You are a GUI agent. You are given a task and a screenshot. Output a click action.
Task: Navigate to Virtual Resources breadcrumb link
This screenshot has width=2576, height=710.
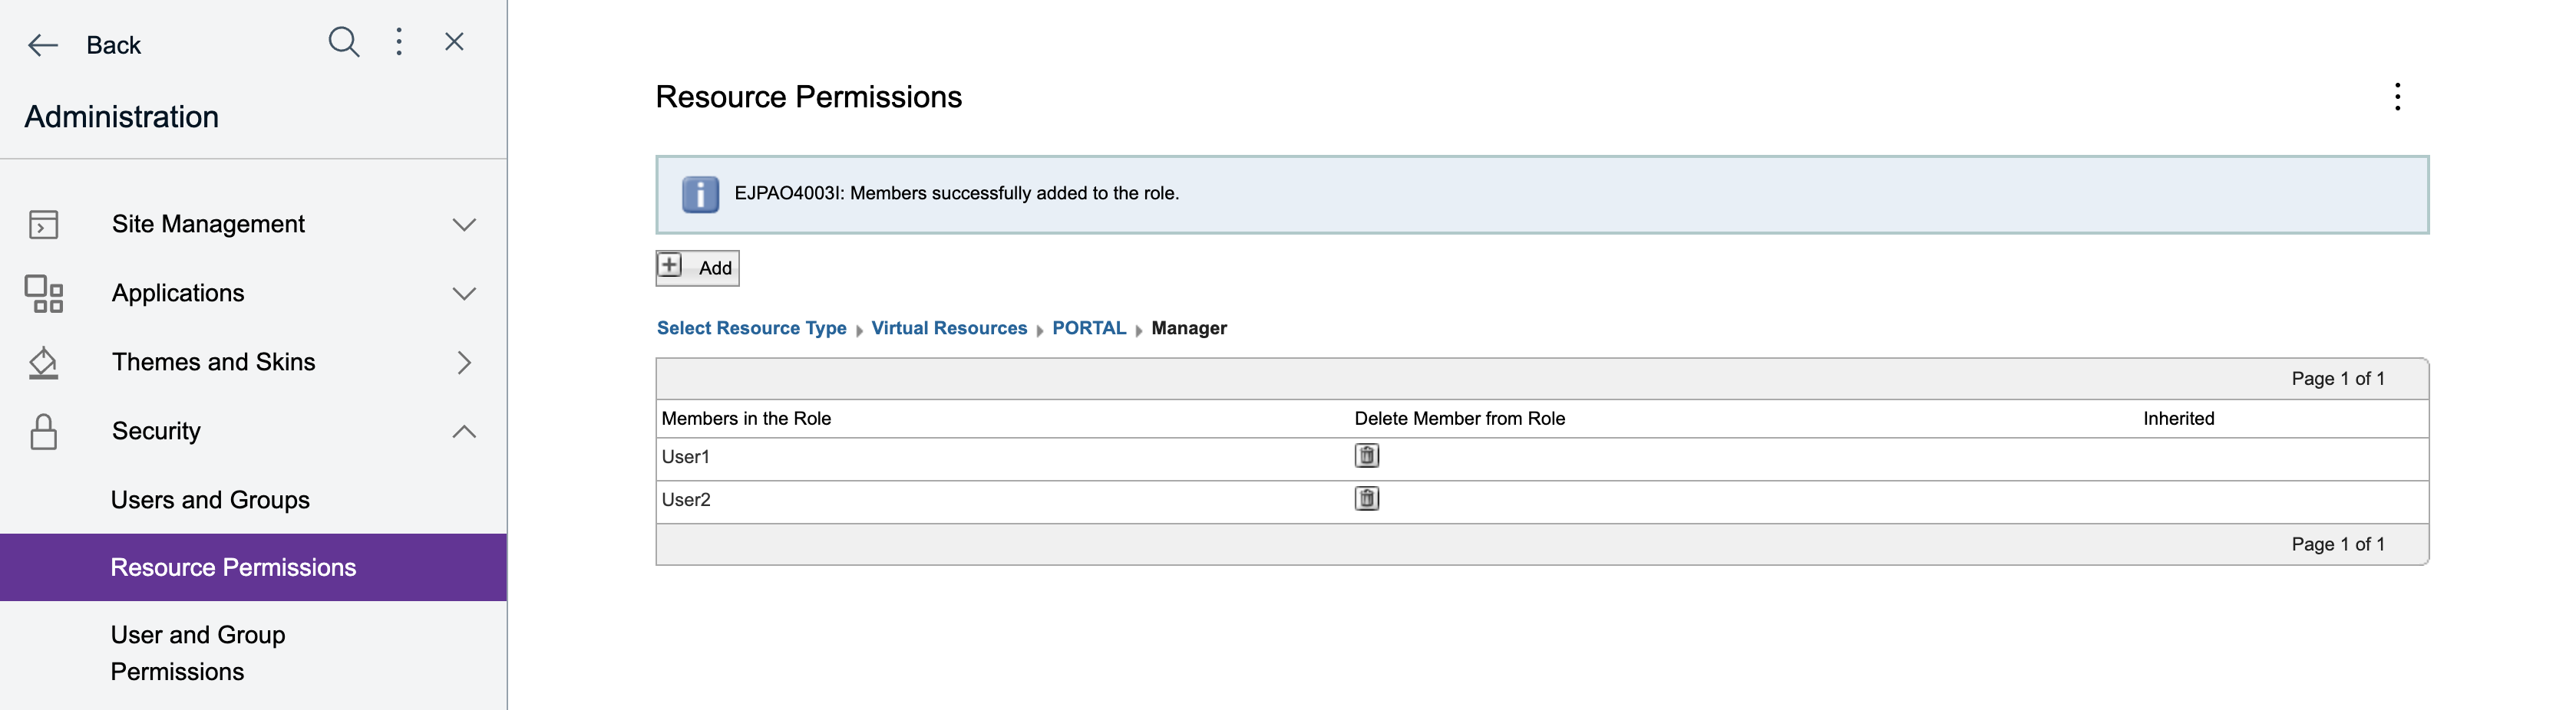pyautogui.click(x=948, y=328)
